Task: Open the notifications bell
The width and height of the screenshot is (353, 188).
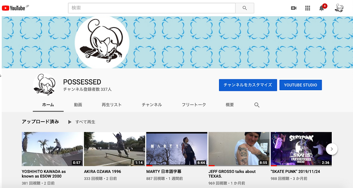Action: click(322, 8)
